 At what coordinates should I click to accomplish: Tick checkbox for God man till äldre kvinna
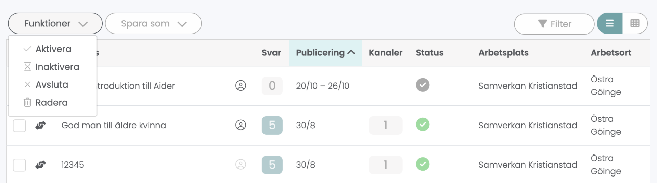click(20, 126)
